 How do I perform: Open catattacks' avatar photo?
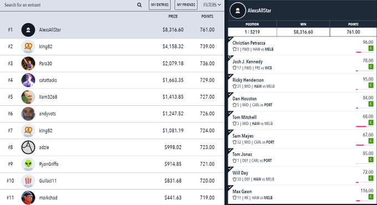click(x=28, y=80)
